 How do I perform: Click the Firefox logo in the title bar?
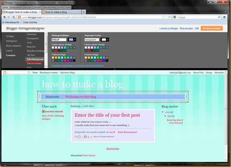point(3,3)
